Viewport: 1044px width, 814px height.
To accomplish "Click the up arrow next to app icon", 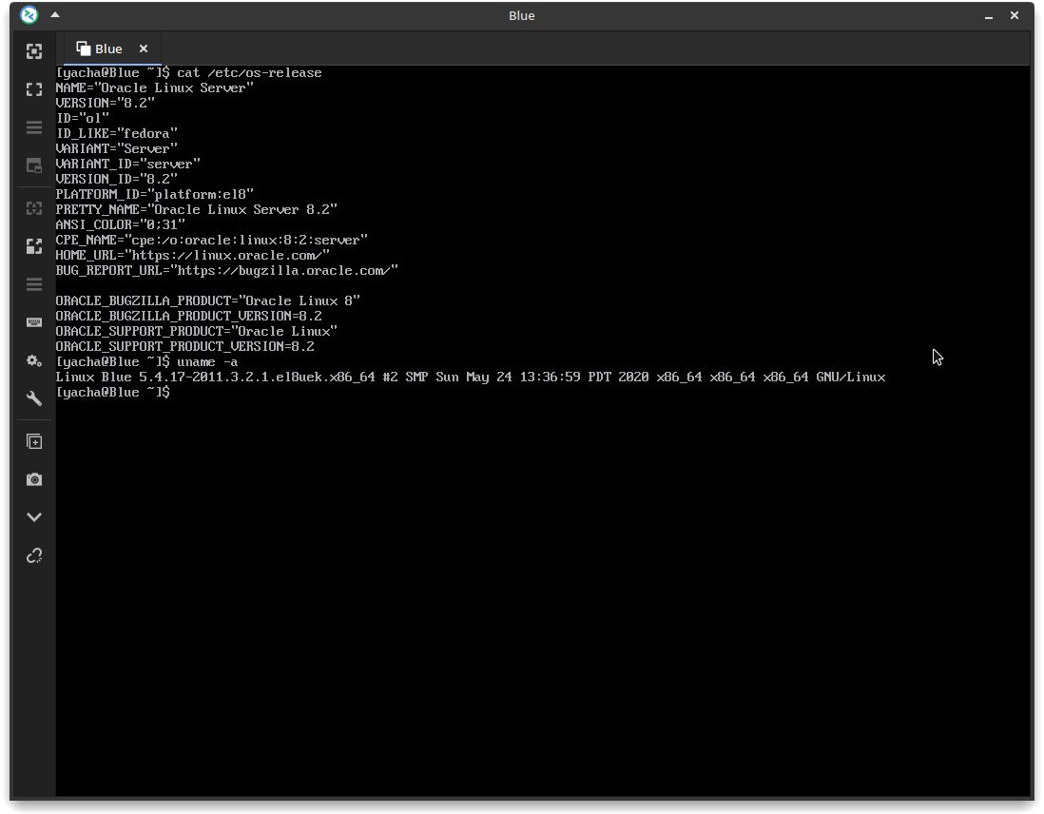I will click(x=55, y=14).
